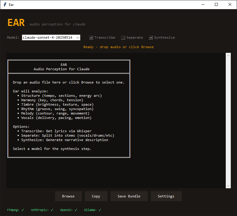Click the 'Model:' label

pyautogui.click(x=13, y=37)
